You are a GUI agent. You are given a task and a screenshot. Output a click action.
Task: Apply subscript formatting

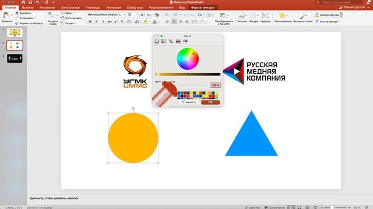point(122,21)
